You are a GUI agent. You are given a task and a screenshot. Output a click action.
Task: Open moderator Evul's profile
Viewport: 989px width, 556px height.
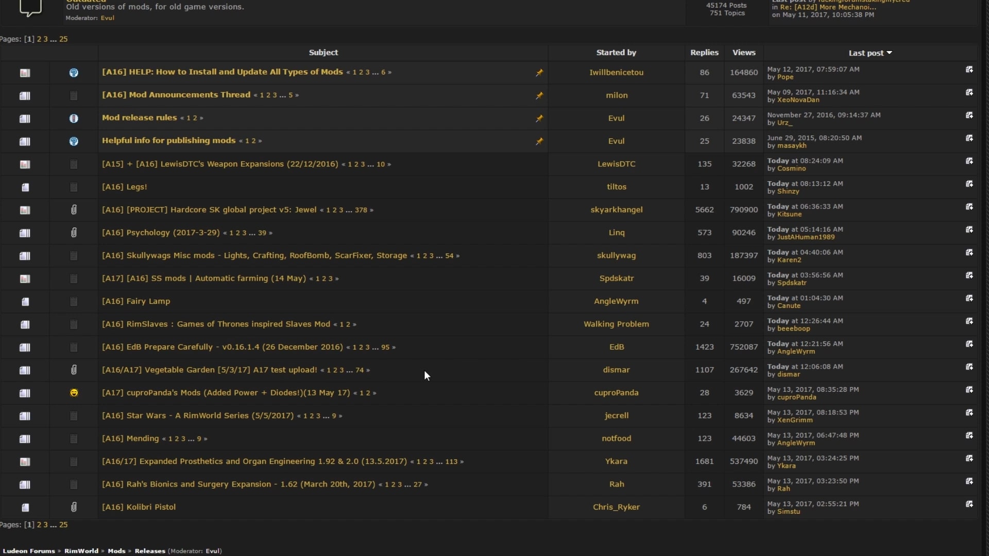107,18
